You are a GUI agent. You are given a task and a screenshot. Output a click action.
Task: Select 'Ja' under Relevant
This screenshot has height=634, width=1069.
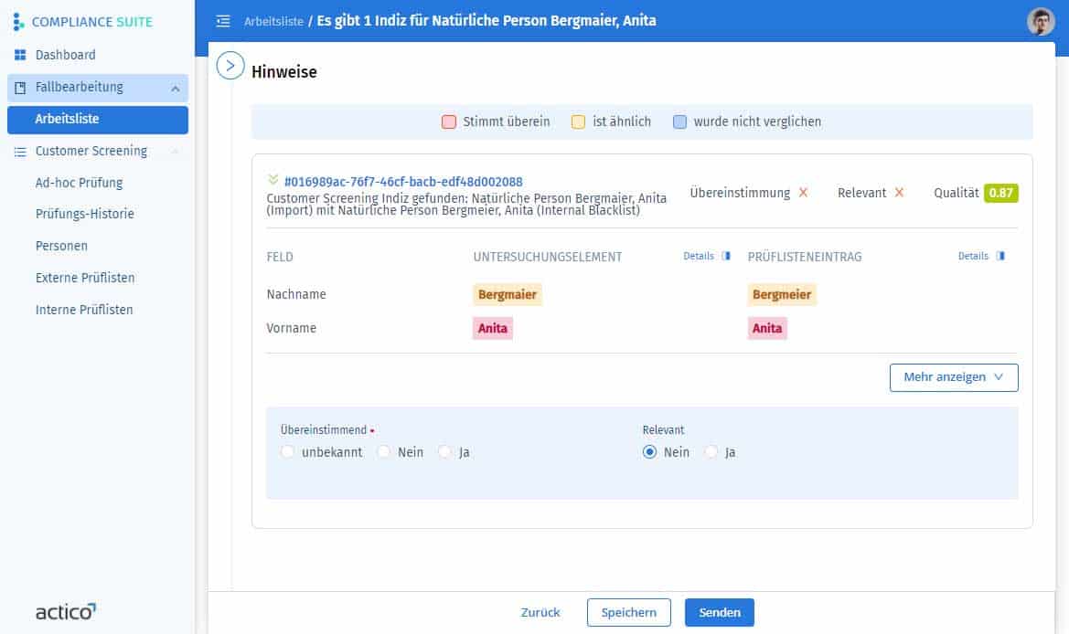point(711,452)
